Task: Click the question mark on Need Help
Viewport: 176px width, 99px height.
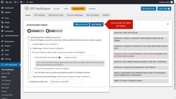Action: click(169, 9)
